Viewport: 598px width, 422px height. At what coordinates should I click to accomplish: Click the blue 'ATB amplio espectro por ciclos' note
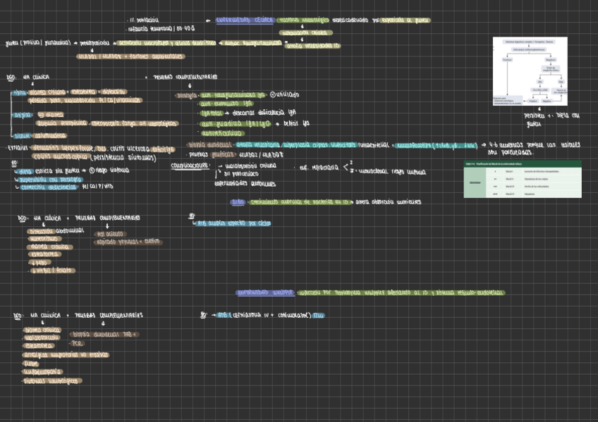(x=233, y=223)
